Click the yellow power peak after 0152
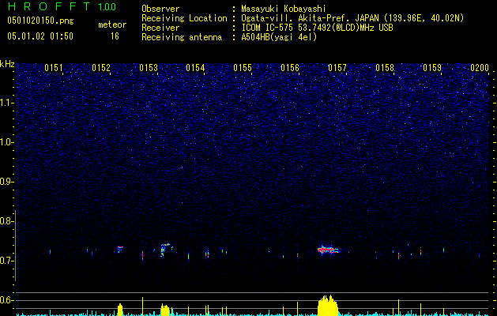This screenshot has height=316, width=497. click(120, 310)
